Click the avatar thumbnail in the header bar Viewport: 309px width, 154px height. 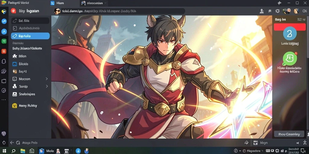point(57,11)
